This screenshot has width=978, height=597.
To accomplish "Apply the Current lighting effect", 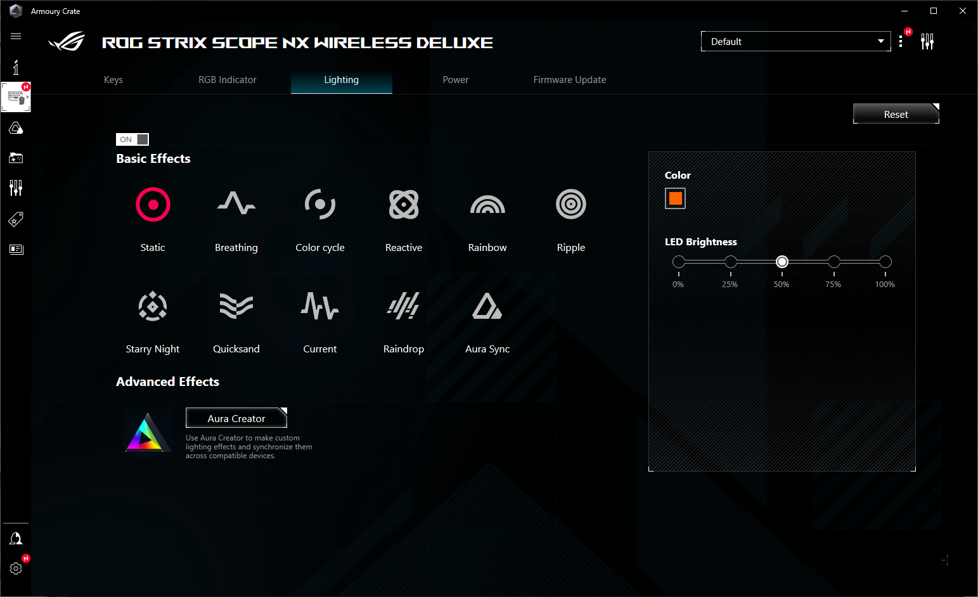I will pyautogui.click(x=320, y=306).
